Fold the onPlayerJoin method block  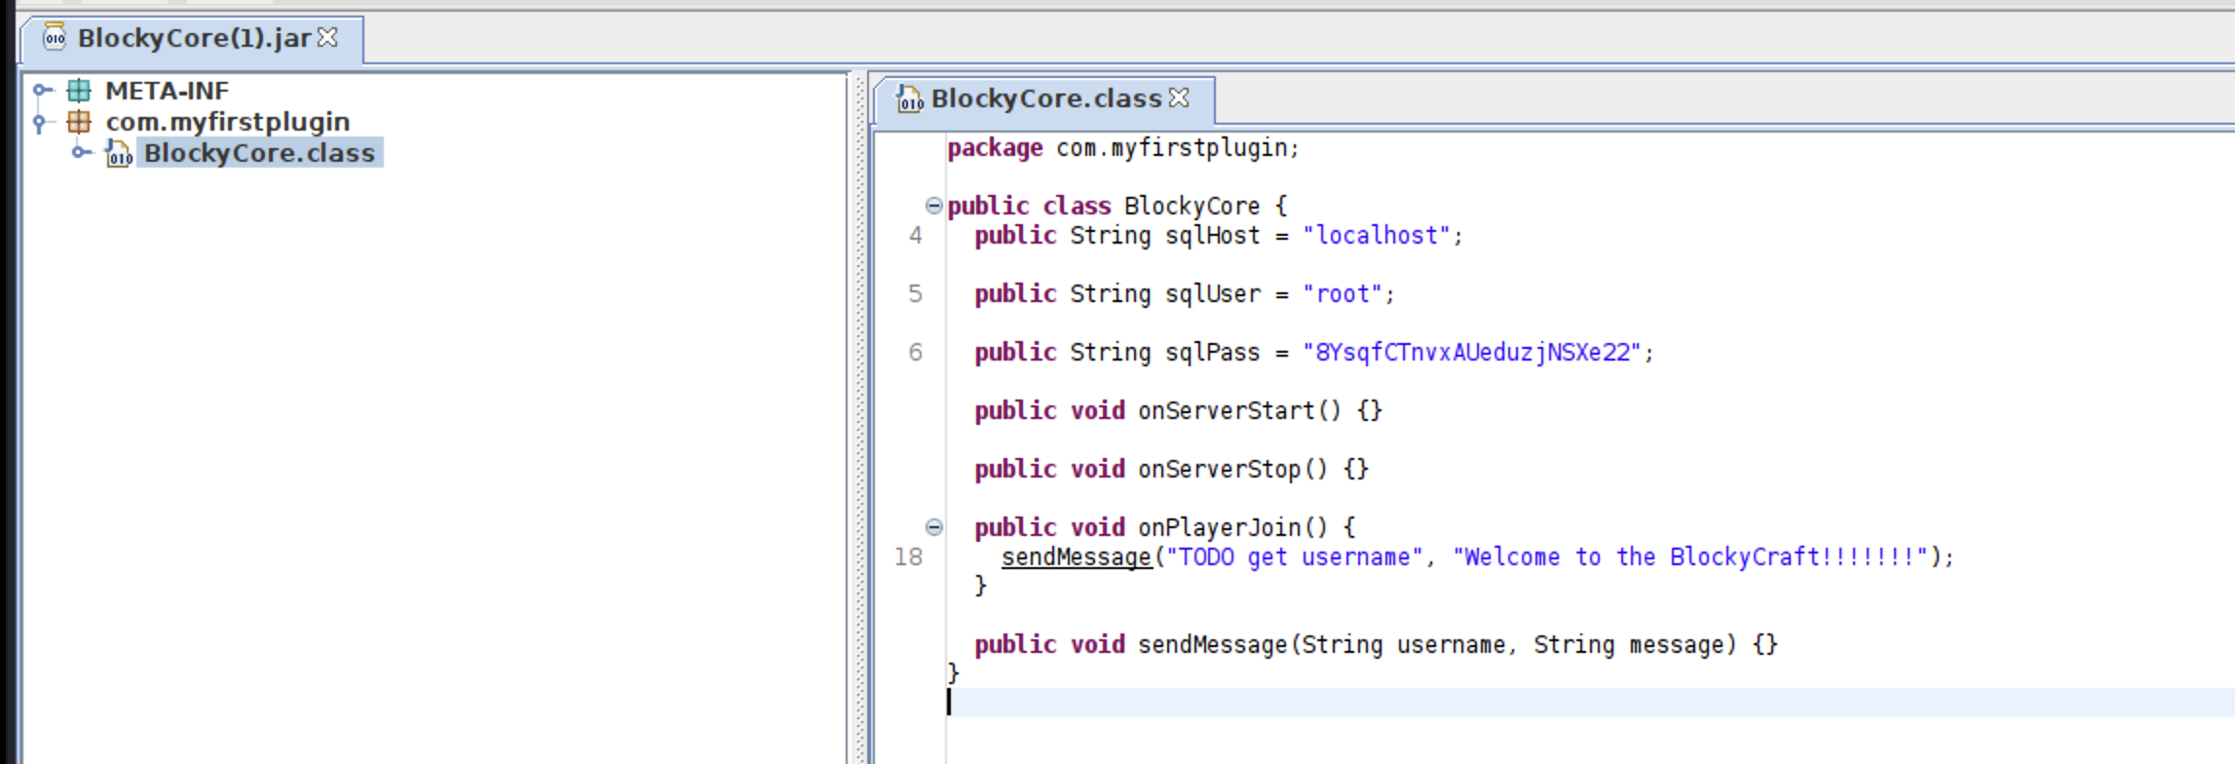coord(933,527)
